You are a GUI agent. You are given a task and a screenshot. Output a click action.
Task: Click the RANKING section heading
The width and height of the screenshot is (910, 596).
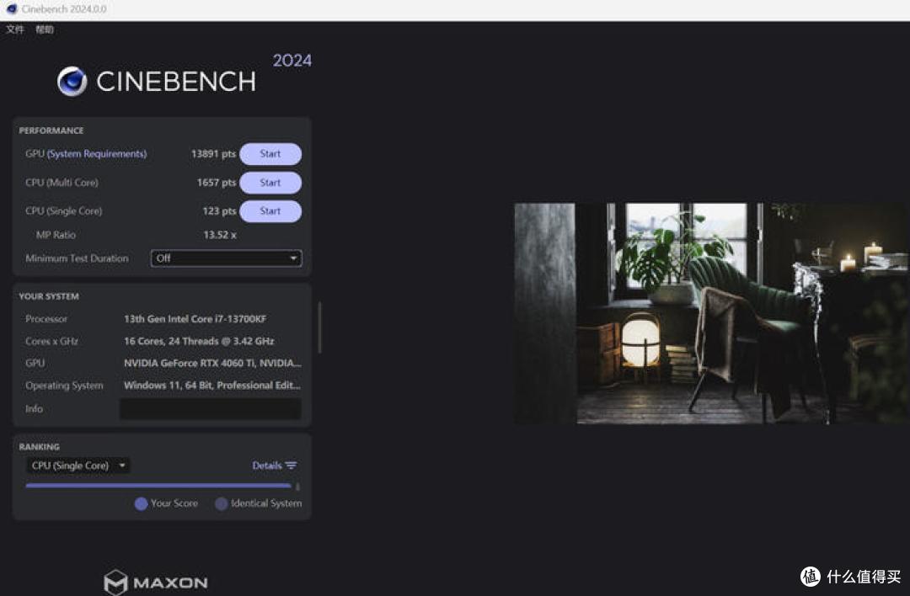click(x=39, y=446)
